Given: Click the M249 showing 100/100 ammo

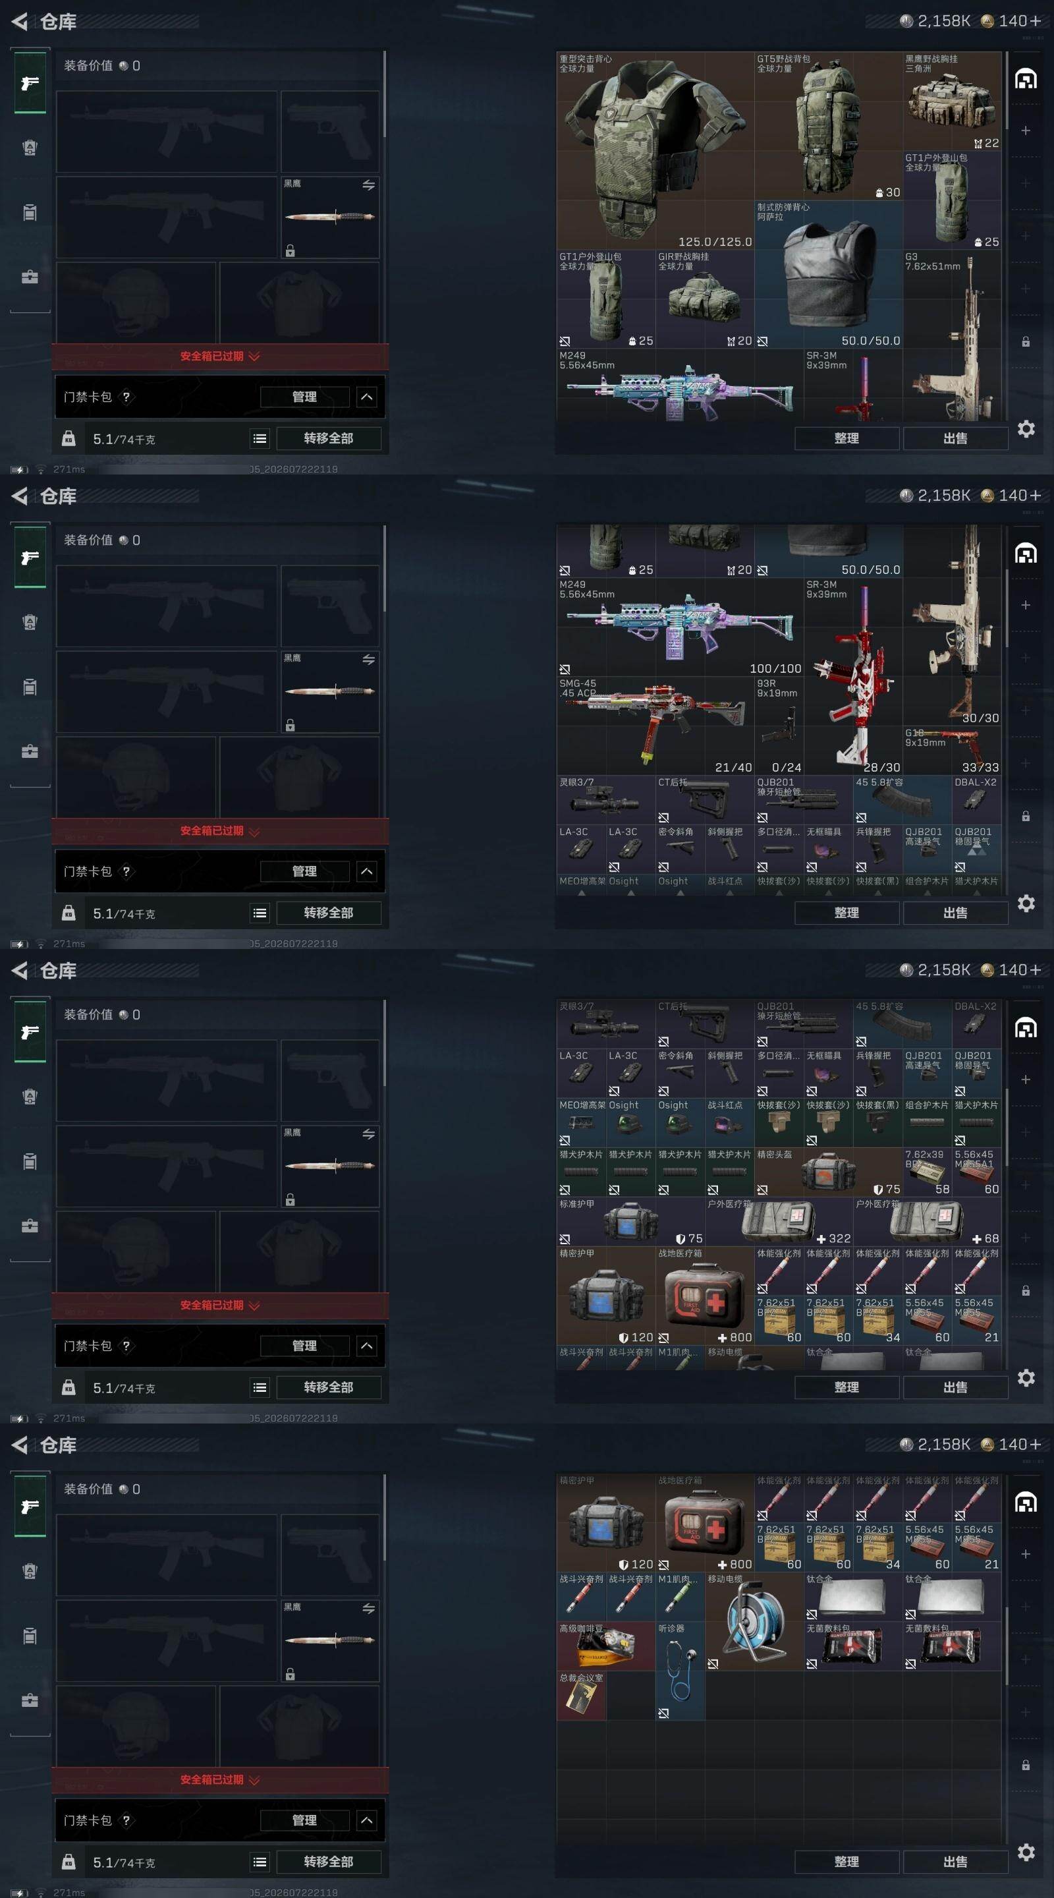Looking at the screenshot, I should 680,627.
